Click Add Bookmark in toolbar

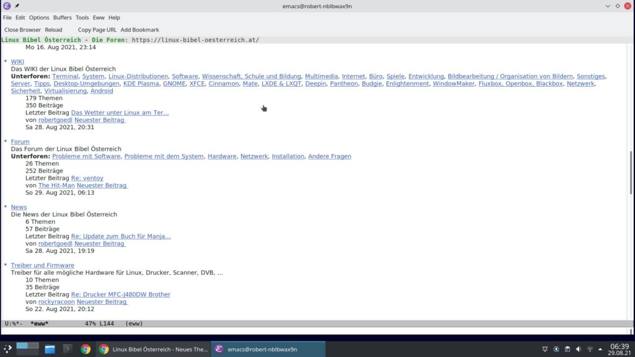coord(140,30)
